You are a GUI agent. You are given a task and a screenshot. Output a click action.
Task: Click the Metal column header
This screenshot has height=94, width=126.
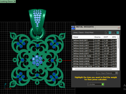[83, 37]
